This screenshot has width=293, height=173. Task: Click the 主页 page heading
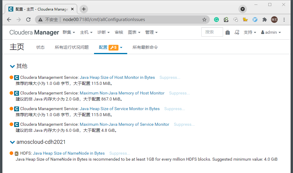pos(17,47)
